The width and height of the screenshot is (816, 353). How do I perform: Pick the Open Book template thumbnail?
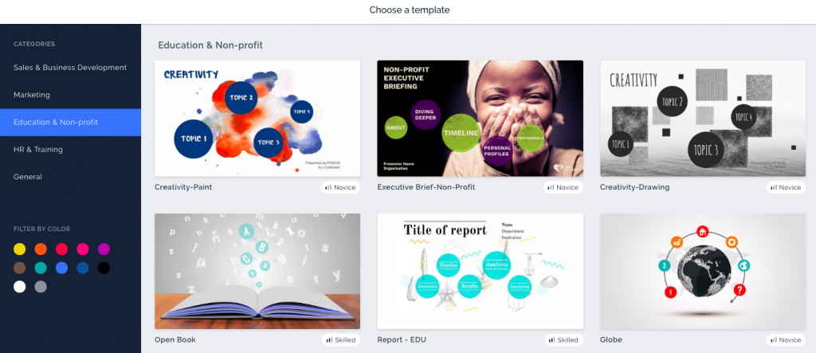click(257, 271)
